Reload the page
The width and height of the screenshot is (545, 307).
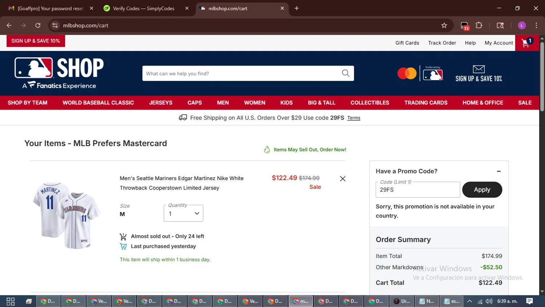point(38,25)
